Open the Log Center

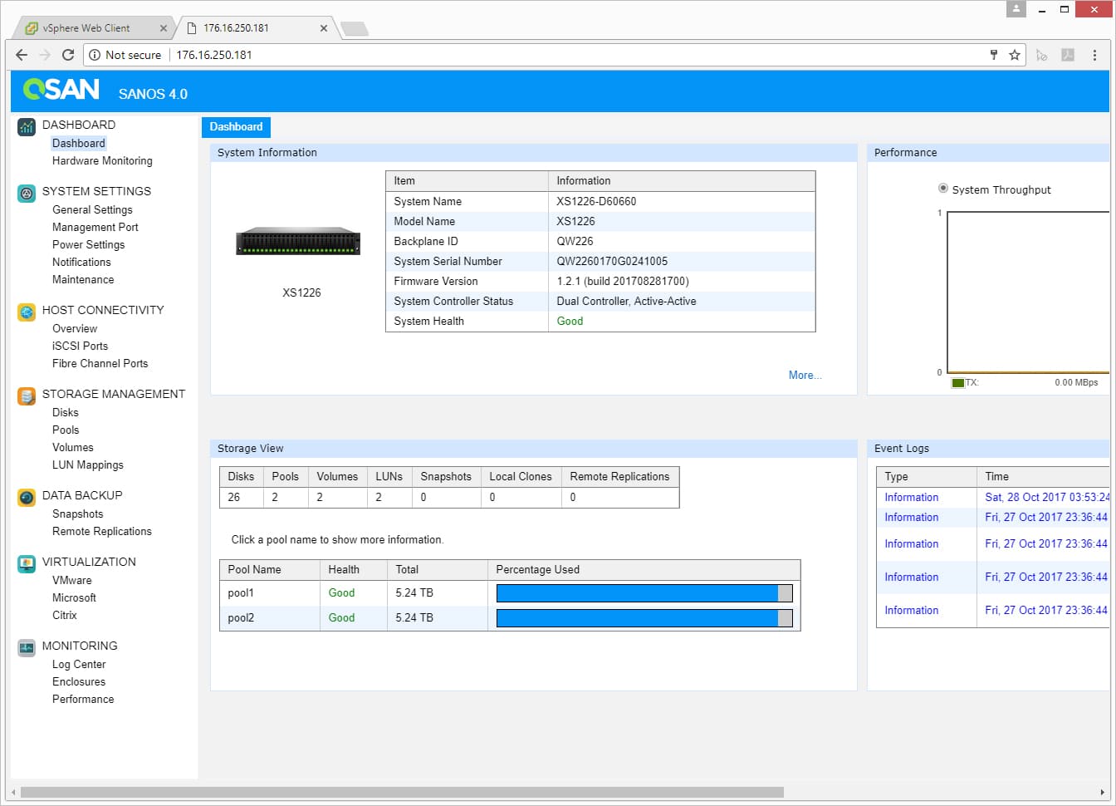pos(79,665)
